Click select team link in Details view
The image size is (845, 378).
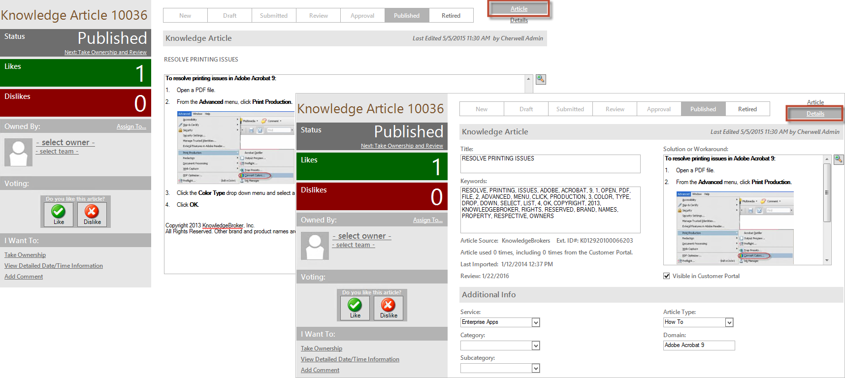click(354, 245)
